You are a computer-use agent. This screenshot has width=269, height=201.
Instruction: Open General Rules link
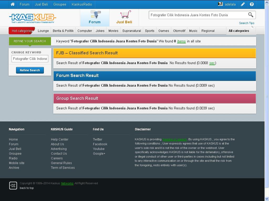[61, 163]
